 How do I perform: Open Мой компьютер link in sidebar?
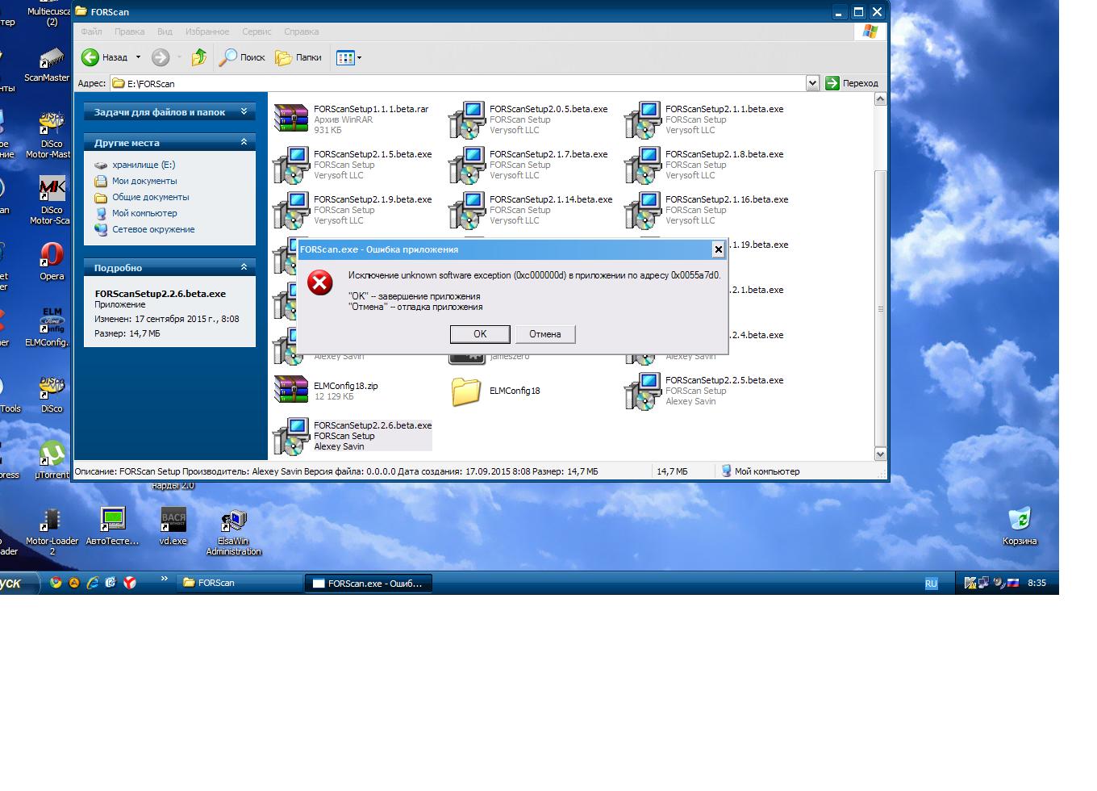144,213
